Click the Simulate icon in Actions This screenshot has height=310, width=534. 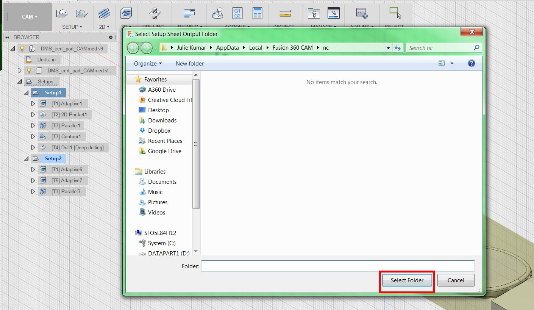217,14
